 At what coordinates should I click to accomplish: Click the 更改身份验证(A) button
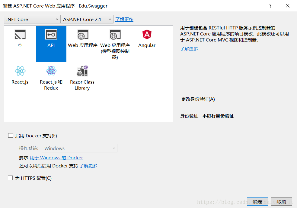point(198,99)
